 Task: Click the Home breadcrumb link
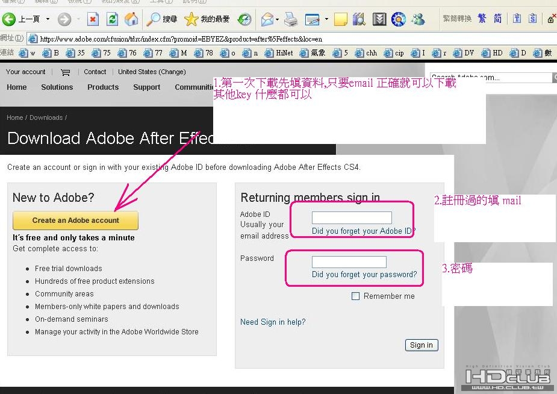tap(15, 117)
